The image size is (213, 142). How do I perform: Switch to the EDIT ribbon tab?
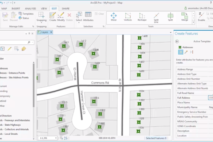[x=54, y=9]
